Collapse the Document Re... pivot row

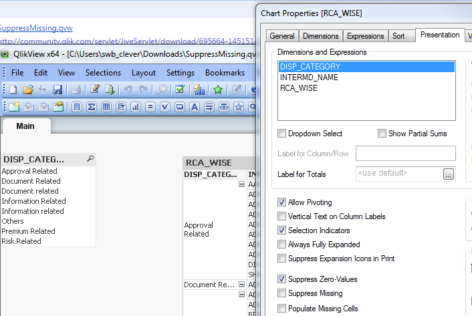[241, 284]
